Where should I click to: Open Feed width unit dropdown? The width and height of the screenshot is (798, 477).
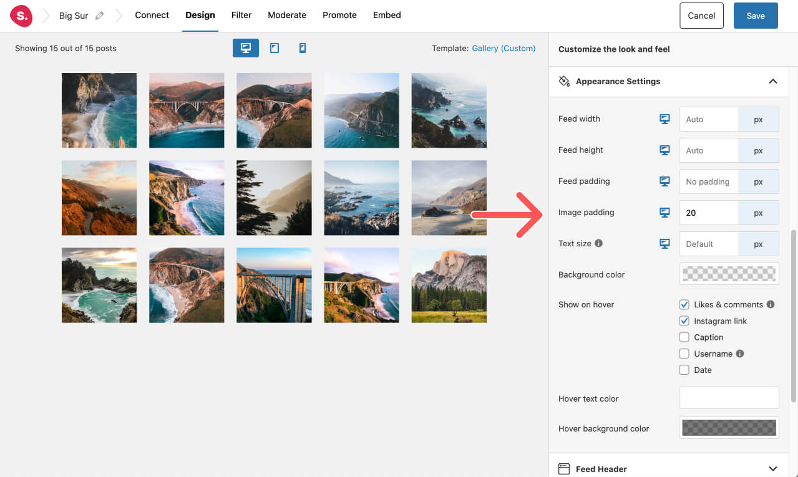tap(759, 119)
